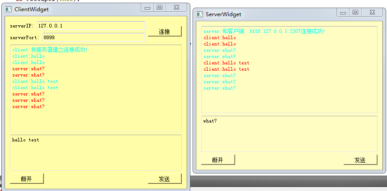Minimize the ServerWidget window

click(x=343, y=13)
